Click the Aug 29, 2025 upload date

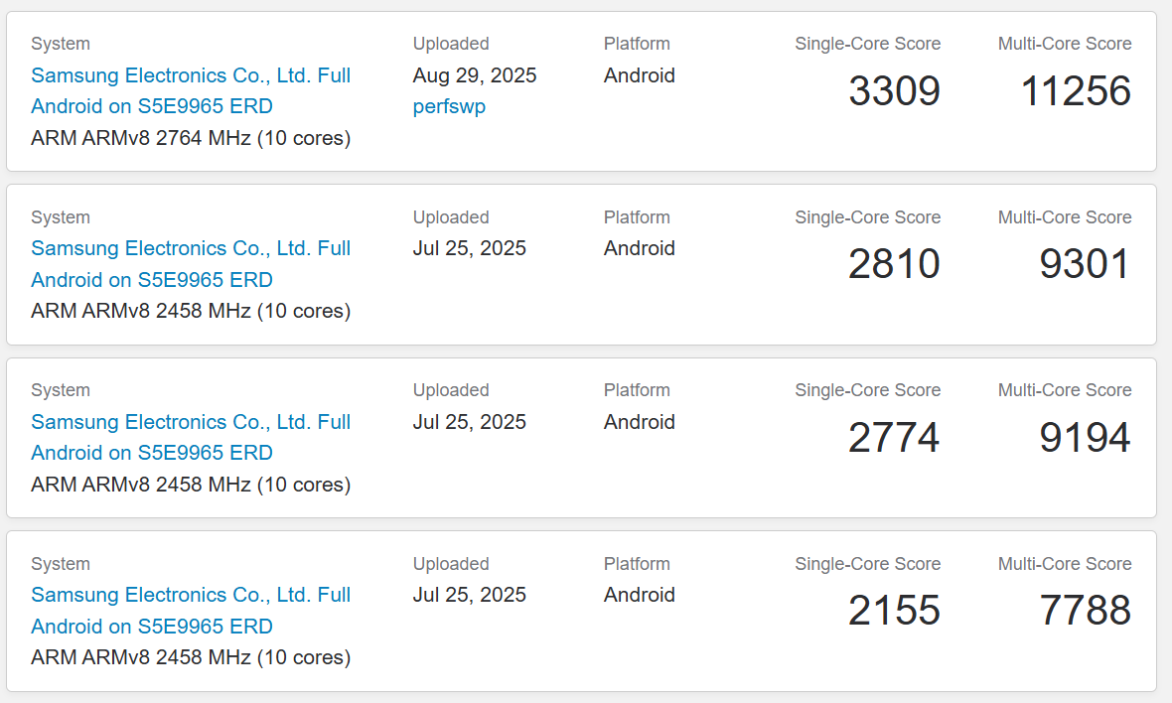475,75
